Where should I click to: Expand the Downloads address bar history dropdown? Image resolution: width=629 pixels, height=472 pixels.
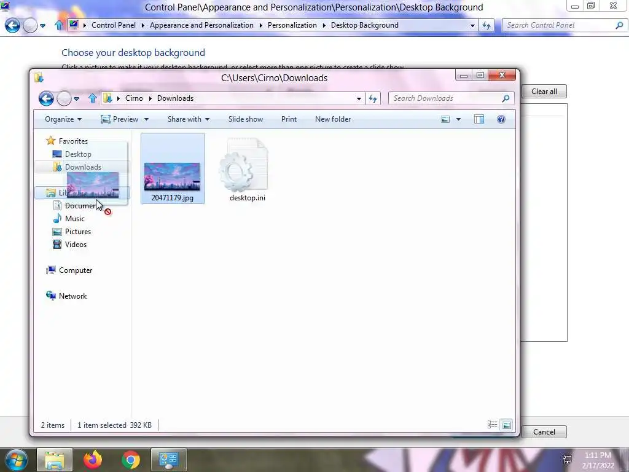pos(359,99)
